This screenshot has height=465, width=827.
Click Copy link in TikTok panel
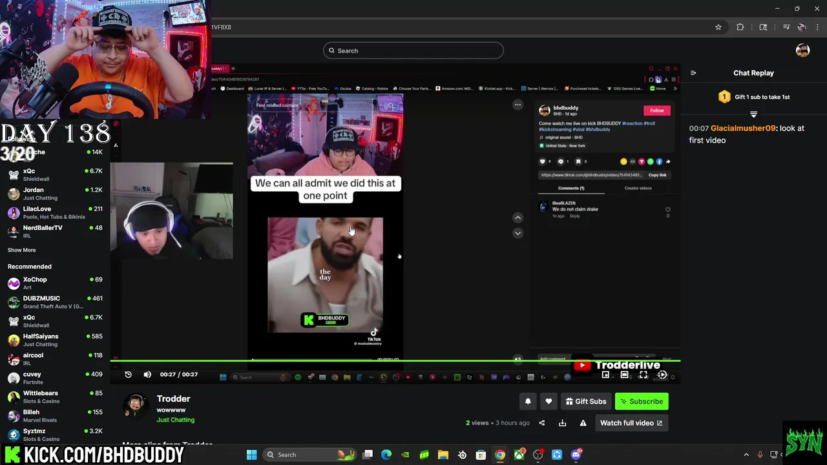pyautogui.click(x=657, y=175)
